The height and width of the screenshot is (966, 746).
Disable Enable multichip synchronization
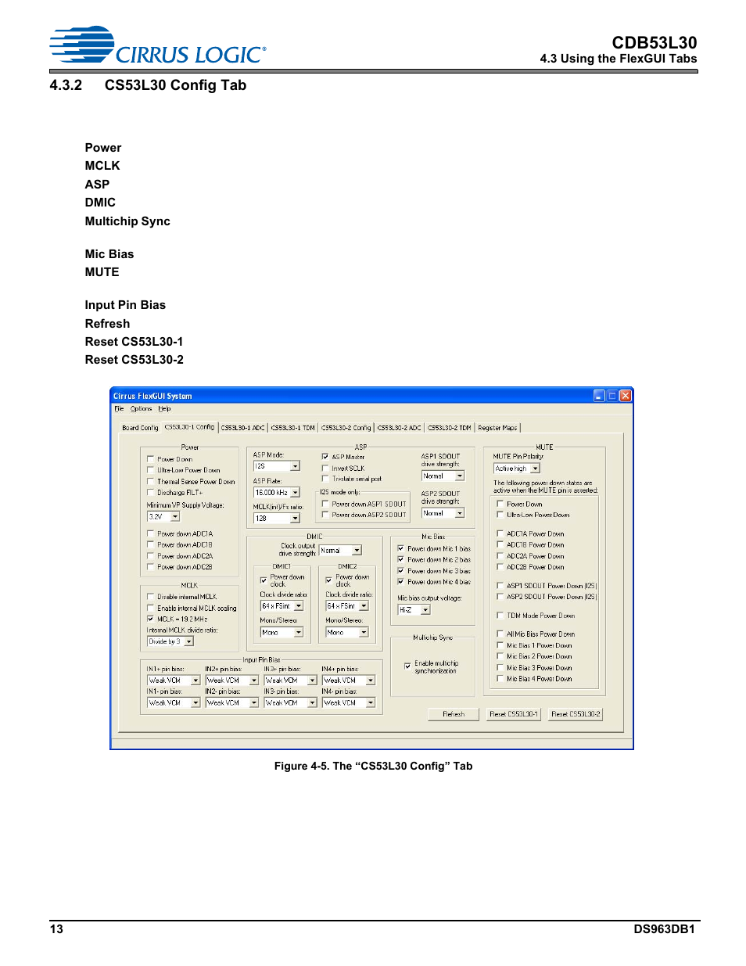407,666
